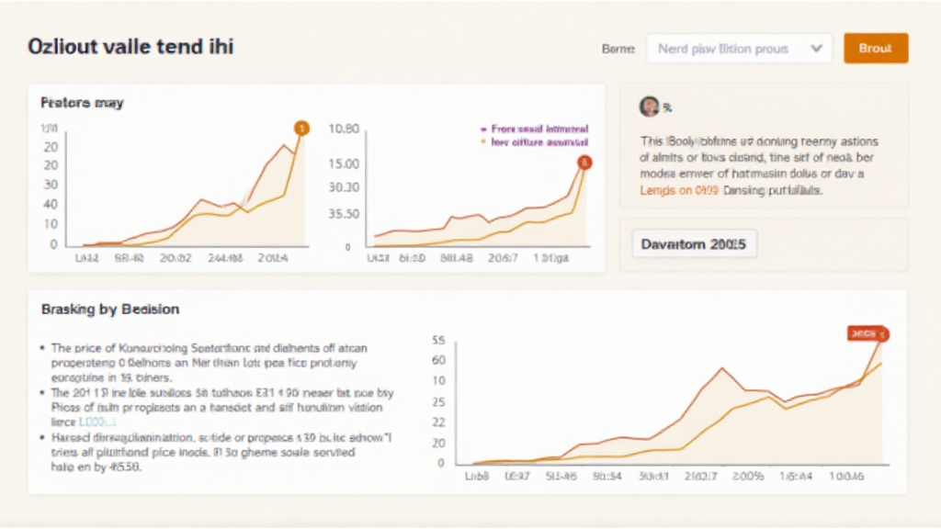The width and height of the screenshot is (941, 529).
Task: Click the "Braskng by Besision" section heading
Action: [110, 310]
